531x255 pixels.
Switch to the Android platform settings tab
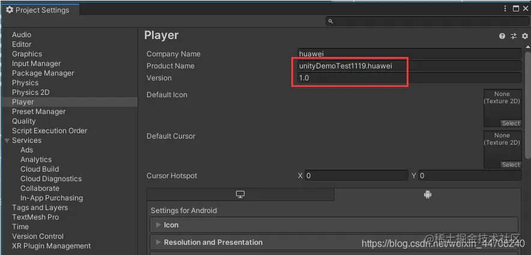[428, 194]
